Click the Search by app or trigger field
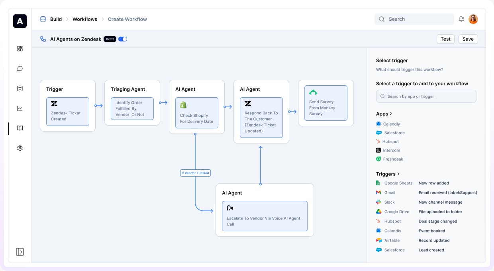Image resolution: width=494 pixels, height=271 pixels. [x=426, y=96]
